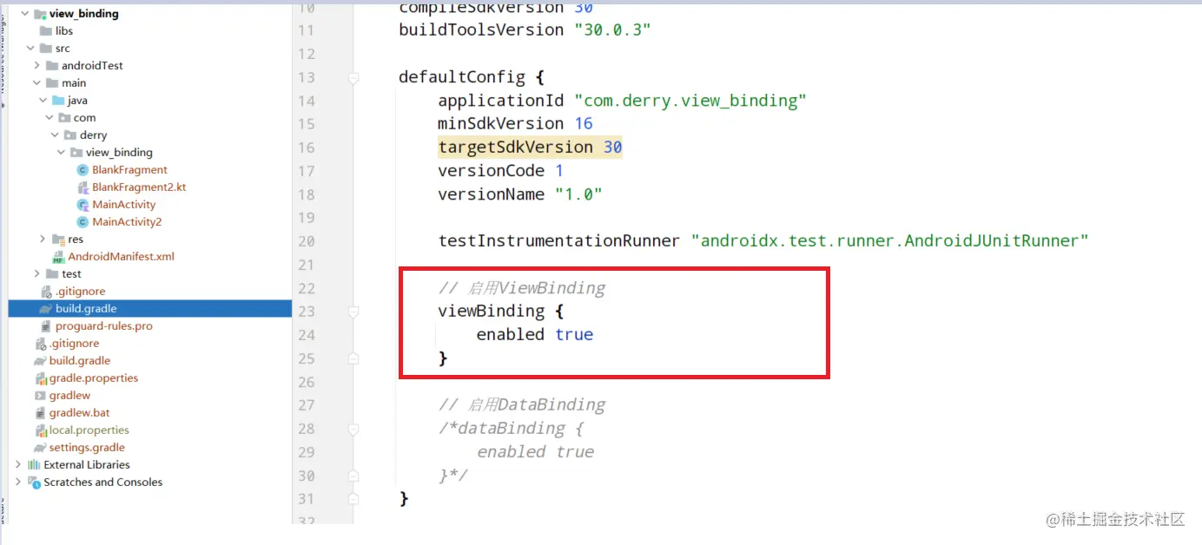Click the MainActivity2 class icon

[x=83, y=222]
